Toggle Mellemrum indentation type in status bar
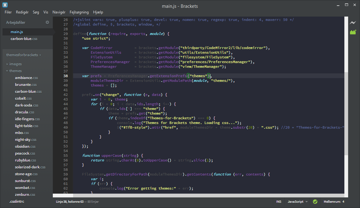360x208 pixels. tap(332, 202)
